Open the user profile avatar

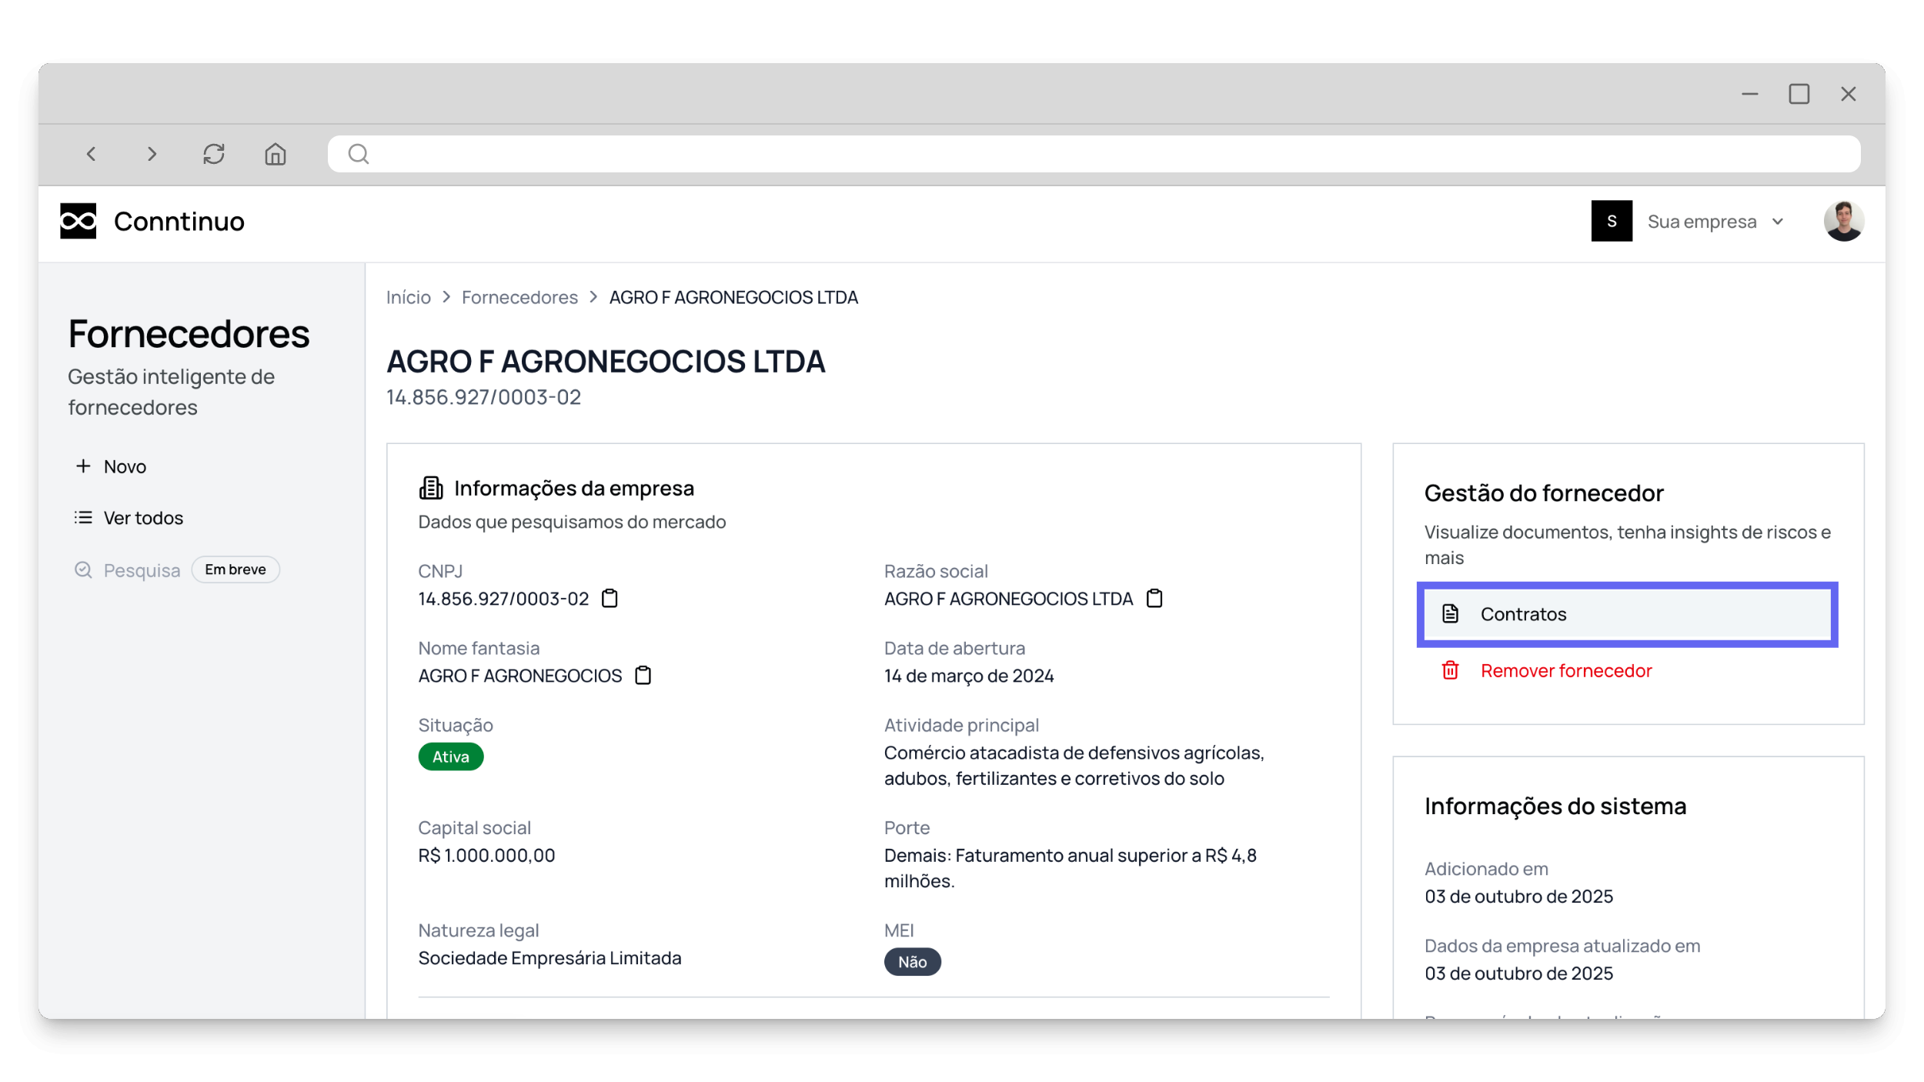pyautogui.click(x=1842, y=222)
